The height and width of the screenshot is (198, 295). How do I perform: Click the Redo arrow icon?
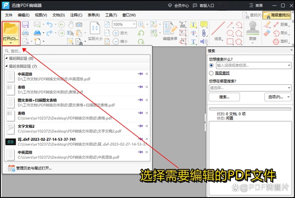pos(49,33)
